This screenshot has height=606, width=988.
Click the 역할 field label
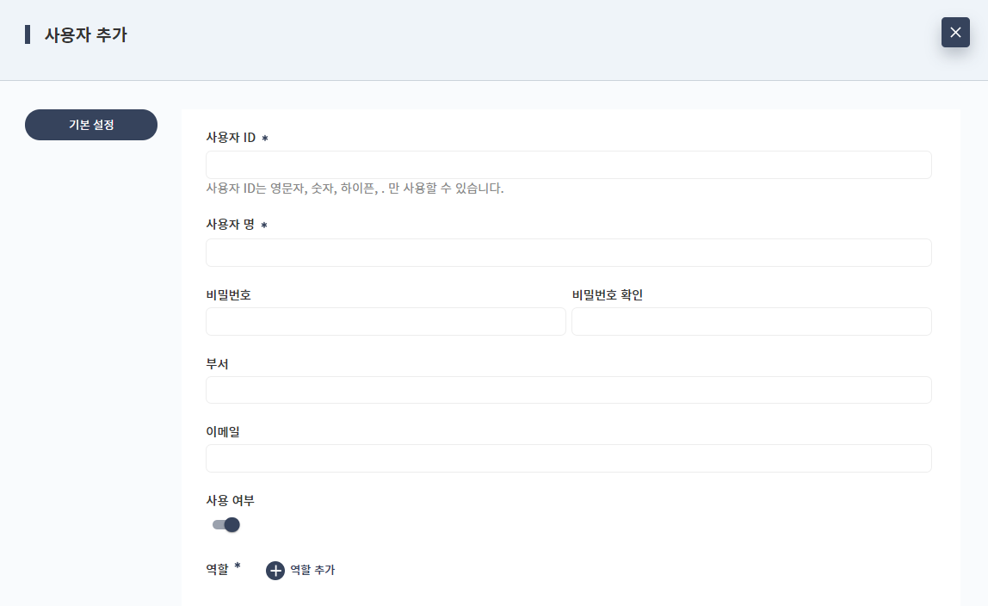(218, 570)
